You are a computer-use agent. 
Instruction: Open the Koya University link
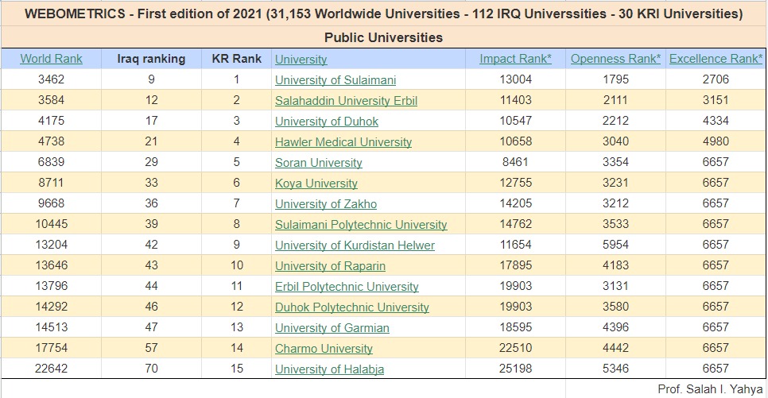pos(316,183)
